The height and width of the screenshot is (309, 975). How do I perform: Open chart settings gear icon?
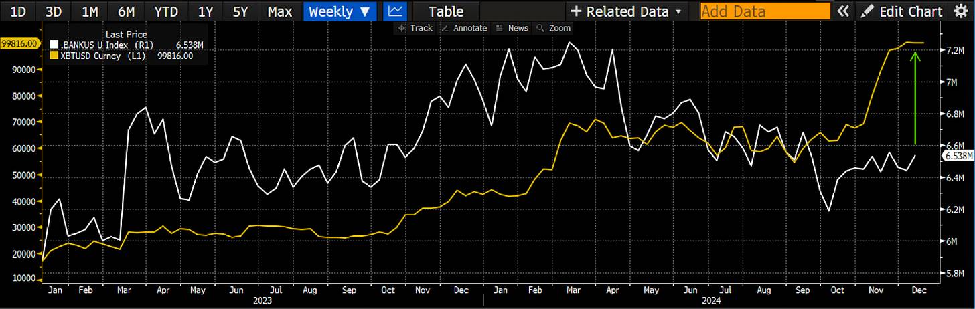[962, 11]
